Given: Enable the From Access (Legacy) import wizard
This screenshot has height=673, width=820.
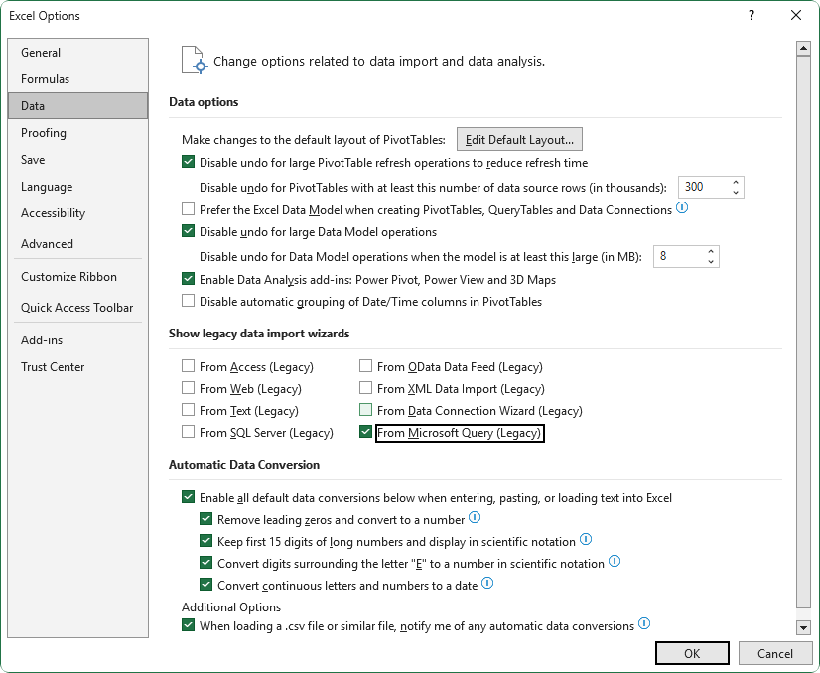Looking at the screenshot, I should click(x=187, y=366).
